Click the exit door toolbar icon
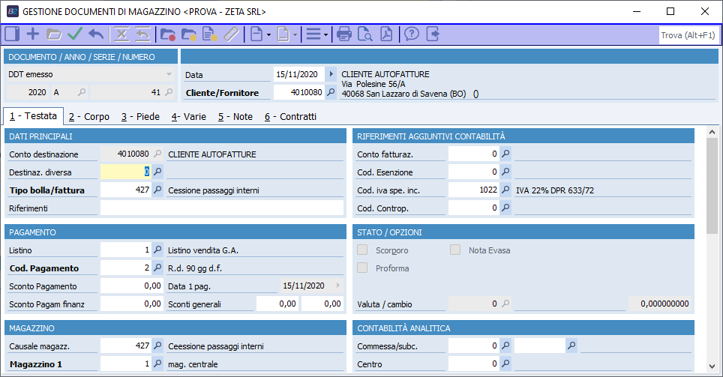 coord(433,34)
